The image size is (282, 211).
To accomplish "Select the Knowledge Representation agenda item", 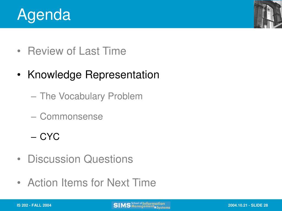I will pos(93,75).
